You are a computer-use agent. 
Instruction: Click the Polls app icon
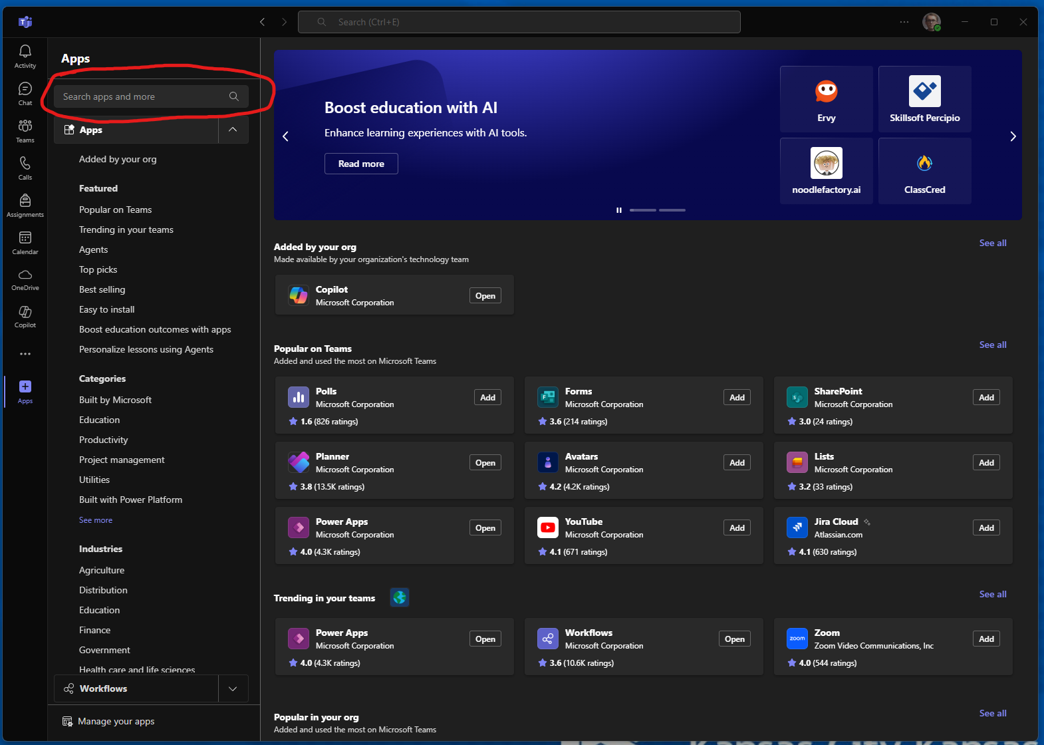[299, 397]
